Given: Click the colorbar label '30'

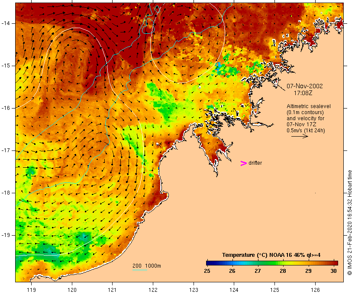Looking at the screenshot, I should (333, 271).
